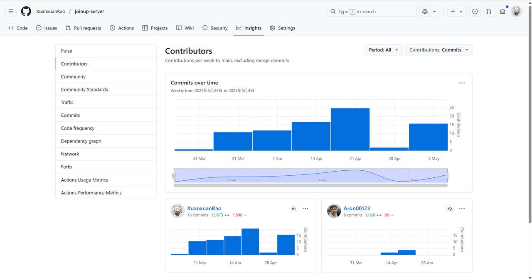The image size is (532, 280).
Task: Switch to the Issues tab
Action: point(46,28)
